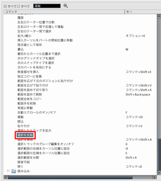Screen dimensions: 161x181
Task: Click the expand-all plus すべて button
Action: [10, 6]
